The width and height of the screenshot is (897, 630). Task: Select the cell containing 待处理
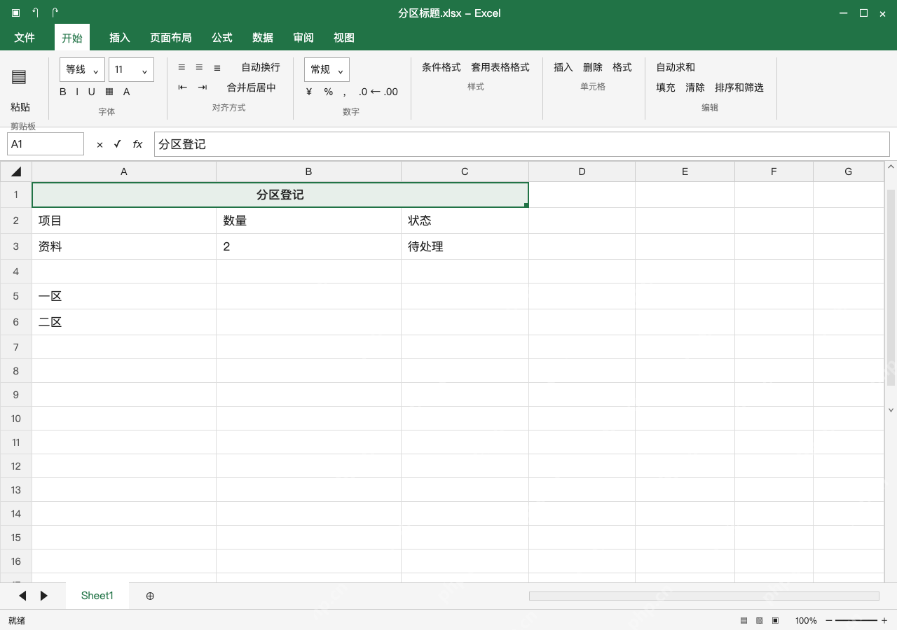coord(465,246)
